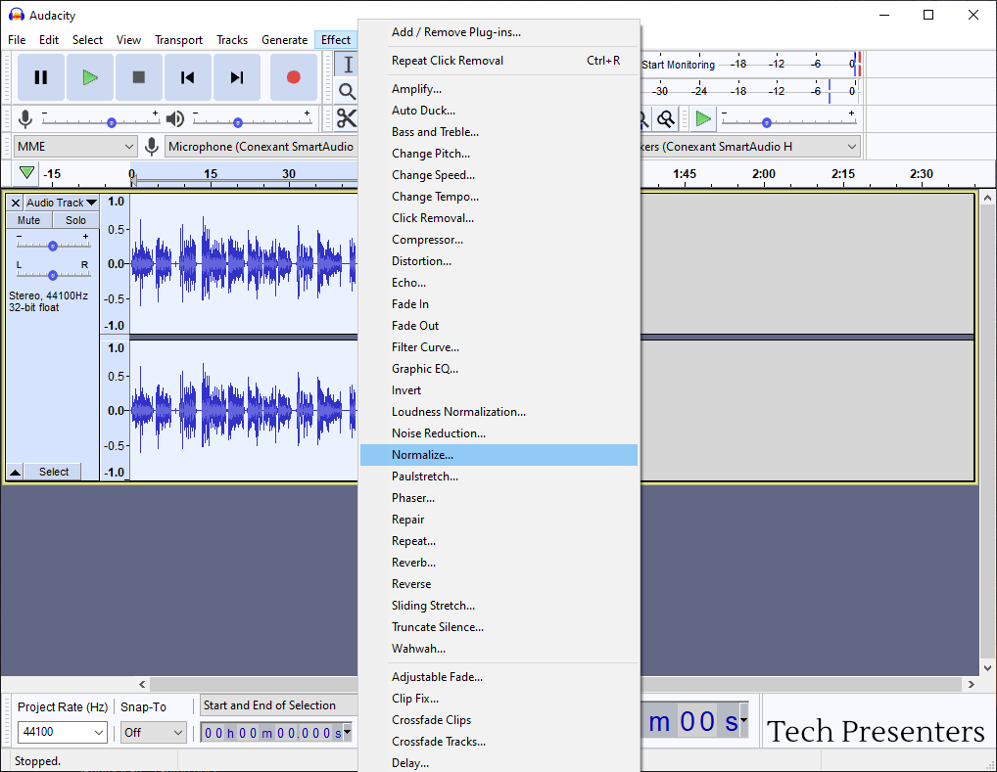The height and width of the screenshot is (772, 997).
Task: Mute the Audio Track
Action: [28, 220]
